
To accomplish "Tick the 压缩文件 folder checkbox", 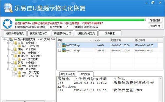I will point(12,56).
